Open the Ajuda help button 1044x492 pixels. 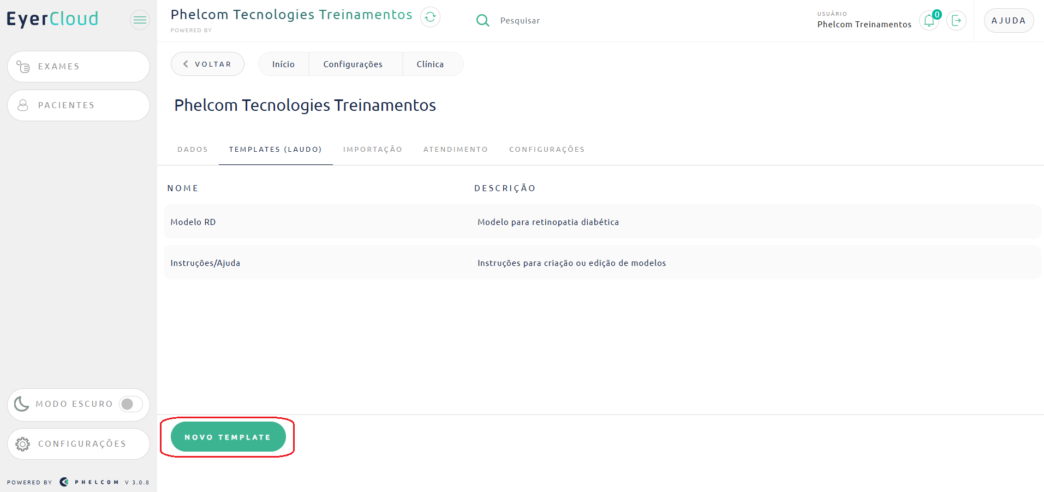tap(1009, 21)
